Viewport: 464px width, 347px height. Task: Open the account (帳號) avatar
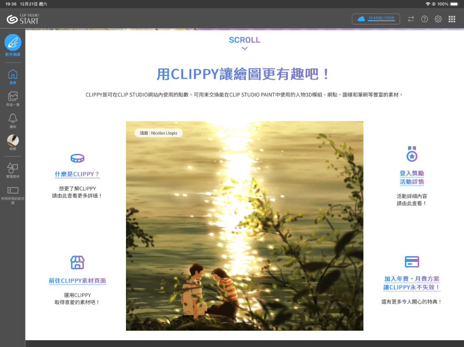13,140
